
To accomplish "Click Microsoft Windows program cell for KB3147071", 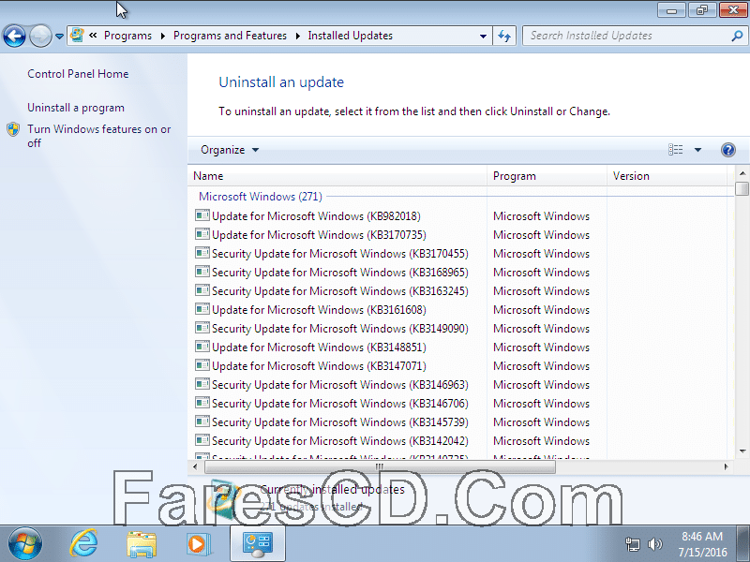I will point(541,366).
